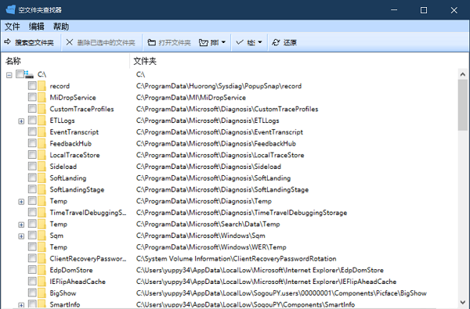470x309 pixels.
Task: Click path C:\ProgramData\Huorong\Sysdiag\PopupSnap\record
Action: tap(219, 86)
